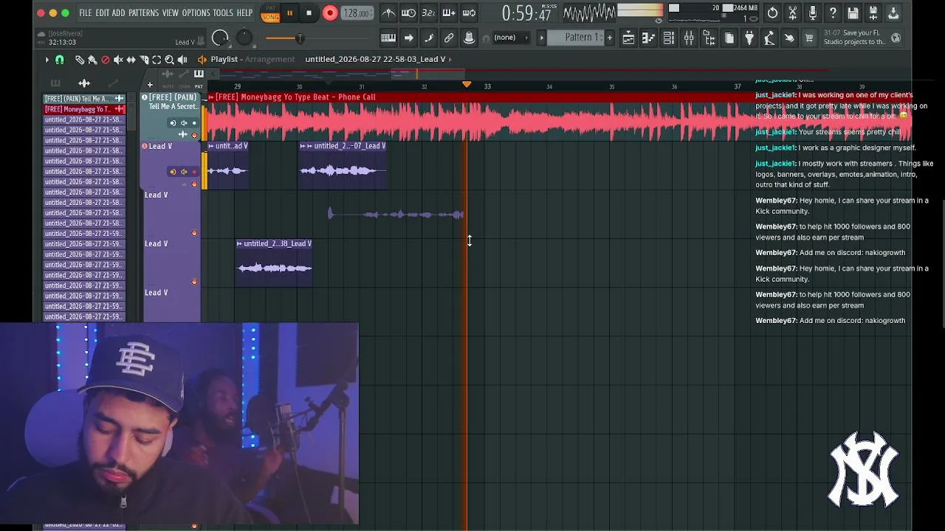Click the online news globe icon
This screenshot has width=945, height=531.
(x=896, y=38)
